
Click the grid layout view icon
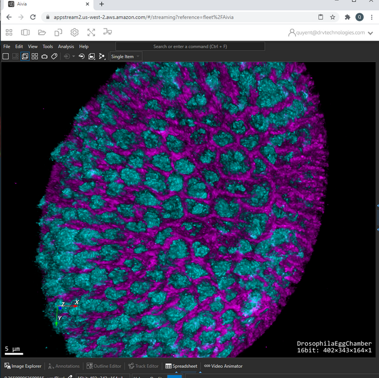click(x=35, y=56)
